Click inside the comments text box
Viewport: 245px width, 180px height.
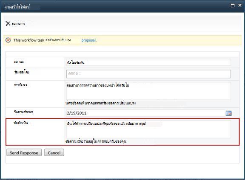pos(148,129)
